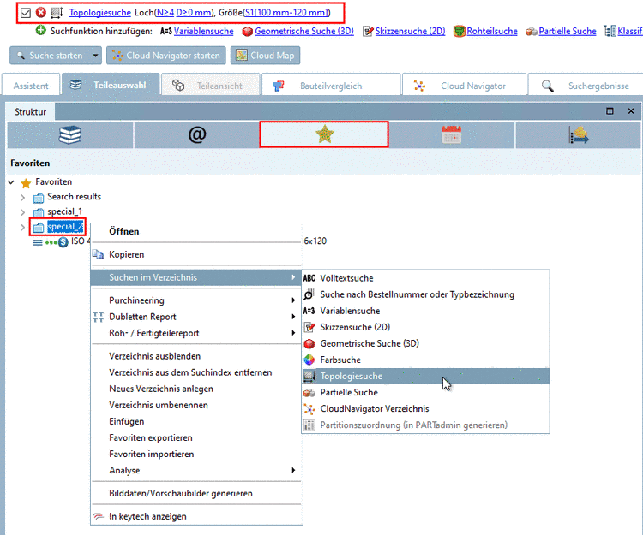Choose Favoriten exportieren
The width and height of the screenshot is (643, 535).
[196, 437]
